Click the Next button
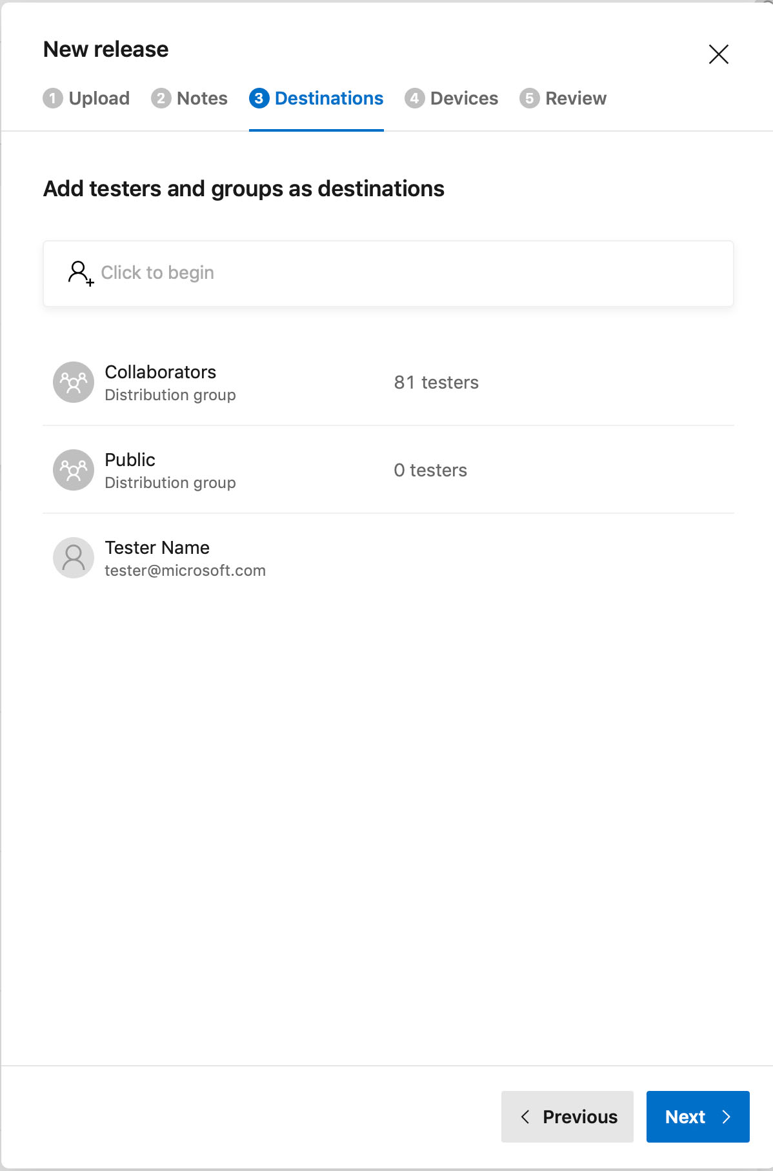The image size is (773, 1171). click(x=697, y=1117)
